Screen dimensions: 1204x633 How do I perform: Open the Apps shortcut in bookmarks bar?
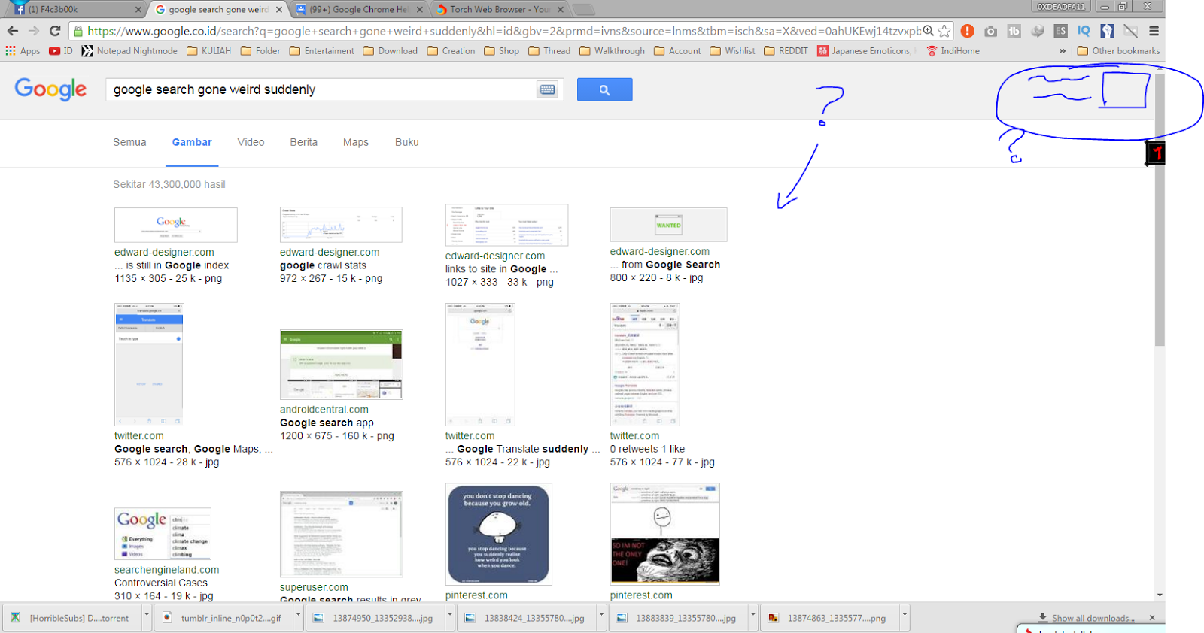click(23, 51)
